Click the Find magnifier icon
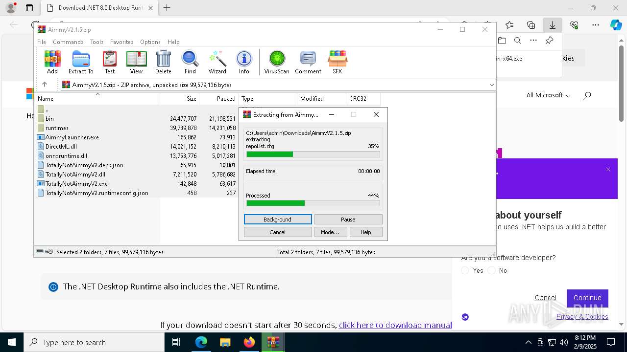The width and height of the screenshot is (627, 352). (190, 62)
